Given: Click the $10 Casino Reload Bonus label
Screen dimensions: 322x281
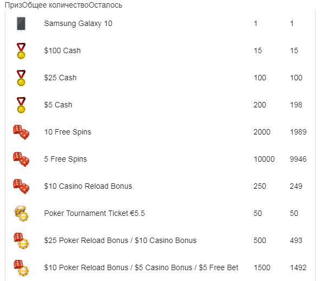Looking at the screenshot, I should click(88, 186).
